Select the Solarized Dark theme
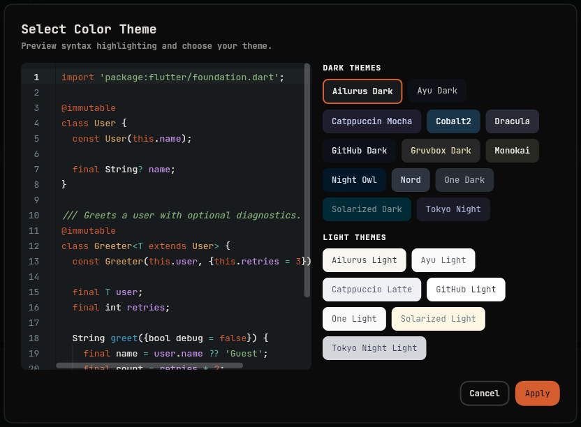The height and width of the screenshot is (427, 581). pos(367,209)
